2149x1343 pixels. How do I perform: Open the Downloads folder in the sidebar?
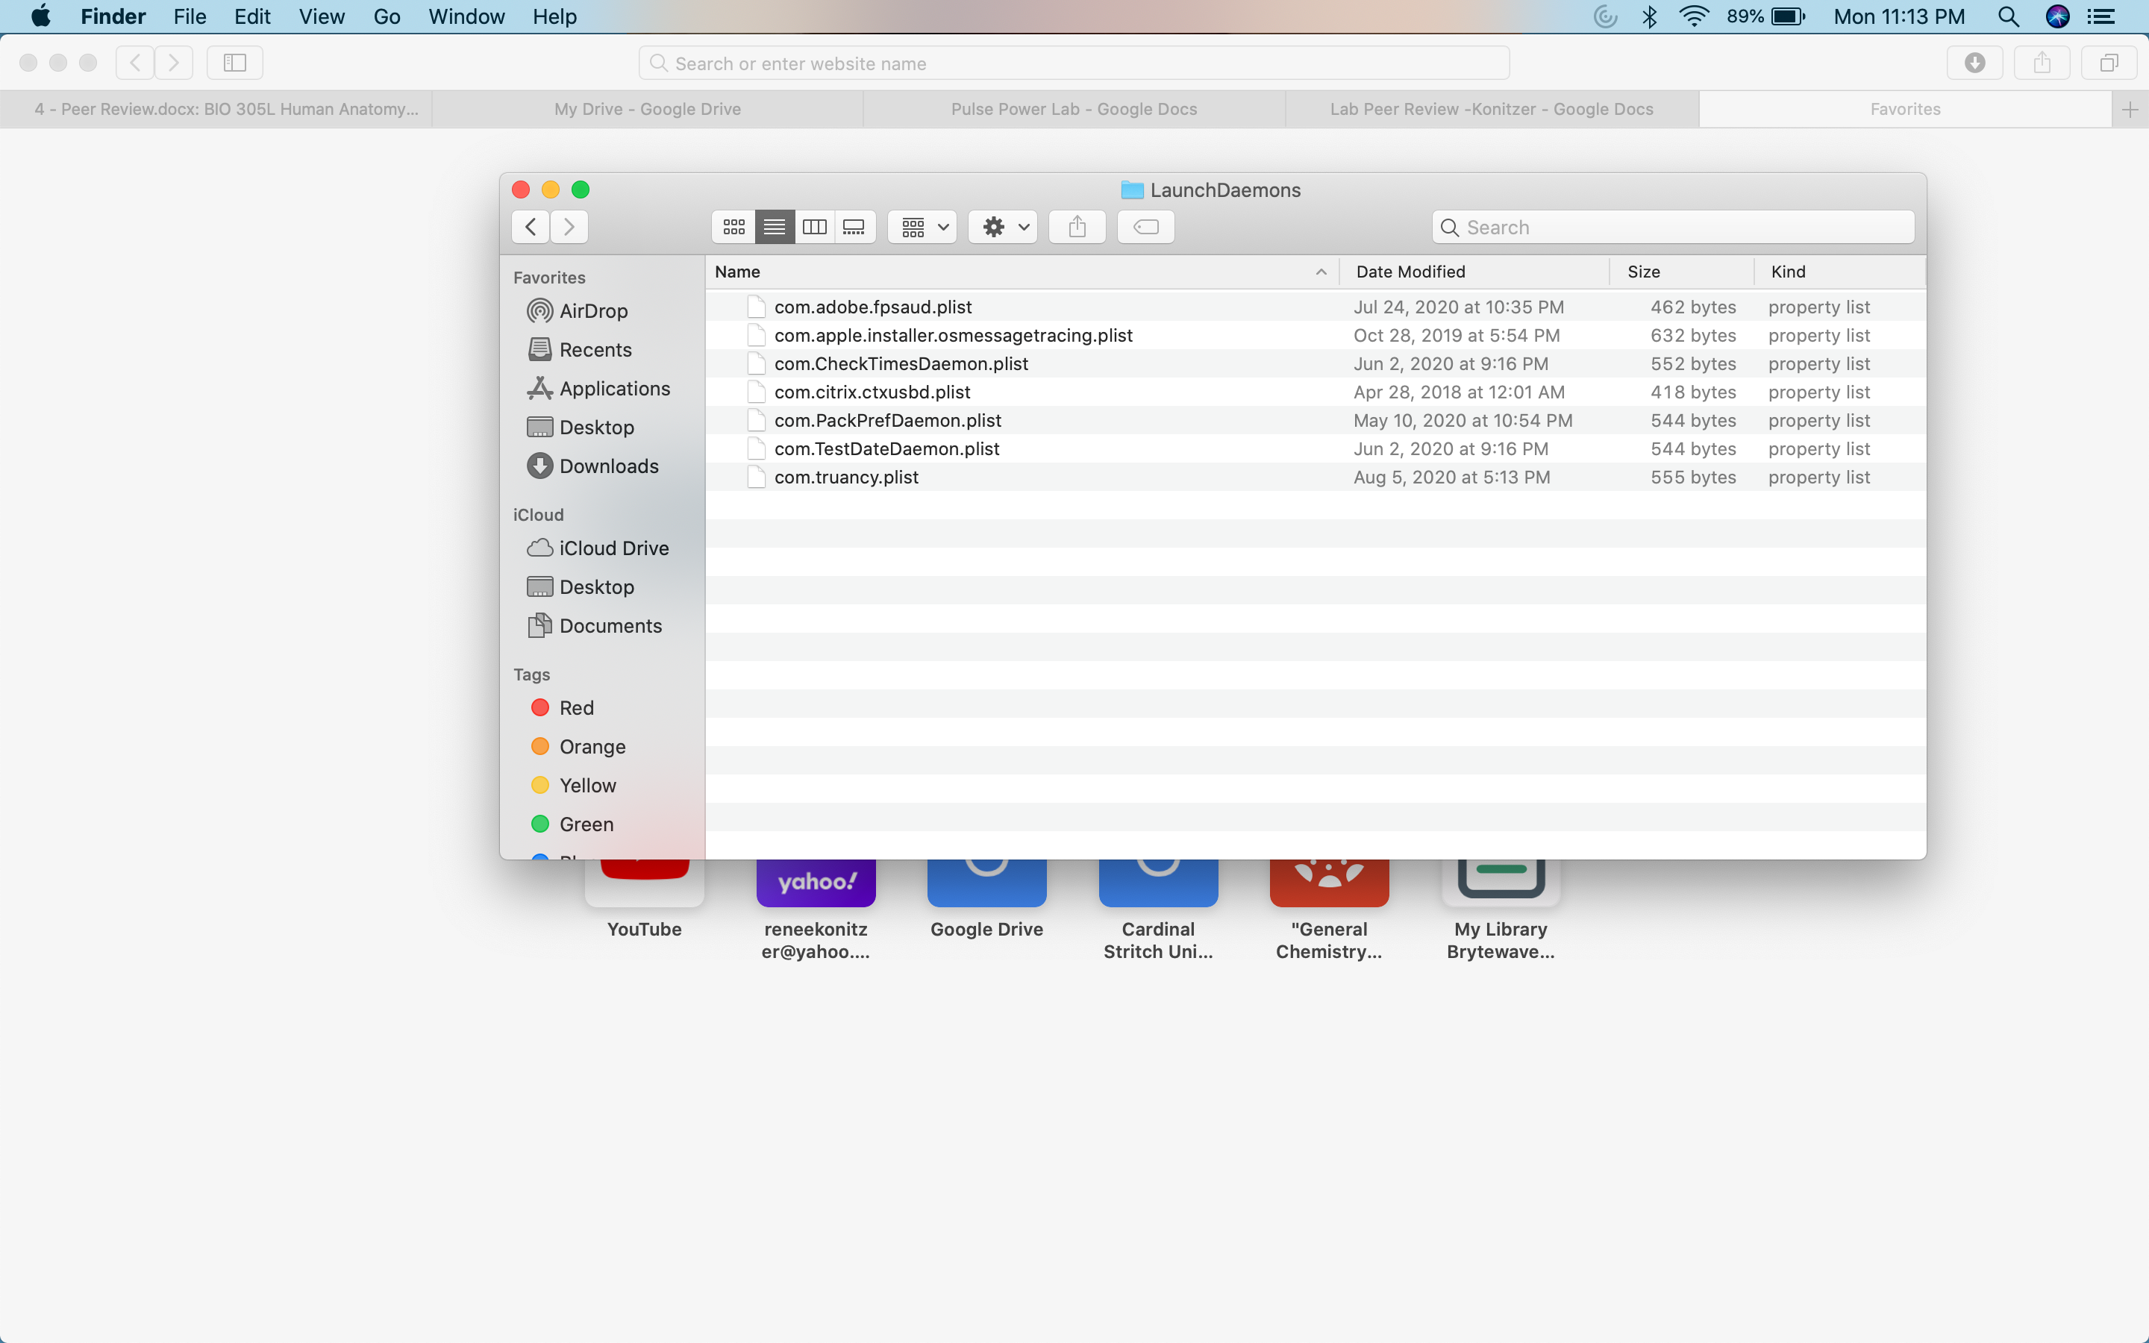click(x=608, y=466)
